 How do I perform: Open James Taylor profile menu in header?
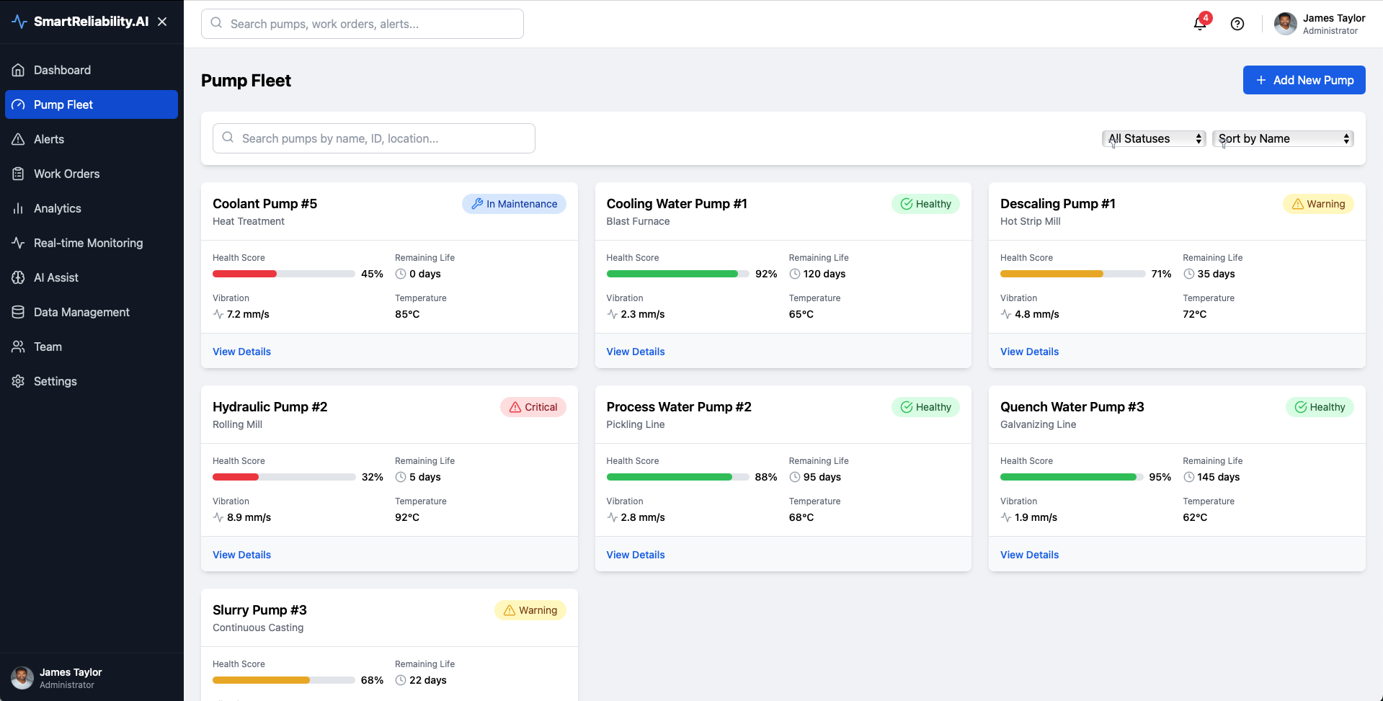[x=1320, y=24]
